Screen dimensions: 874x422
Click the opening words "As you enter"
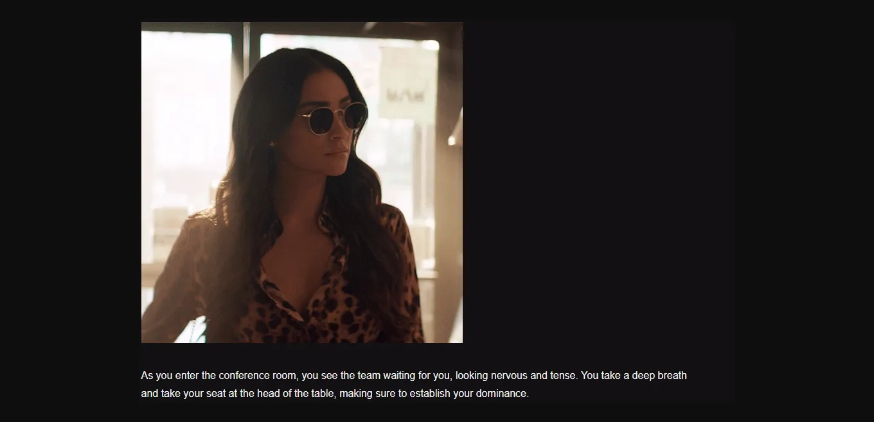[x=170, y=376]
